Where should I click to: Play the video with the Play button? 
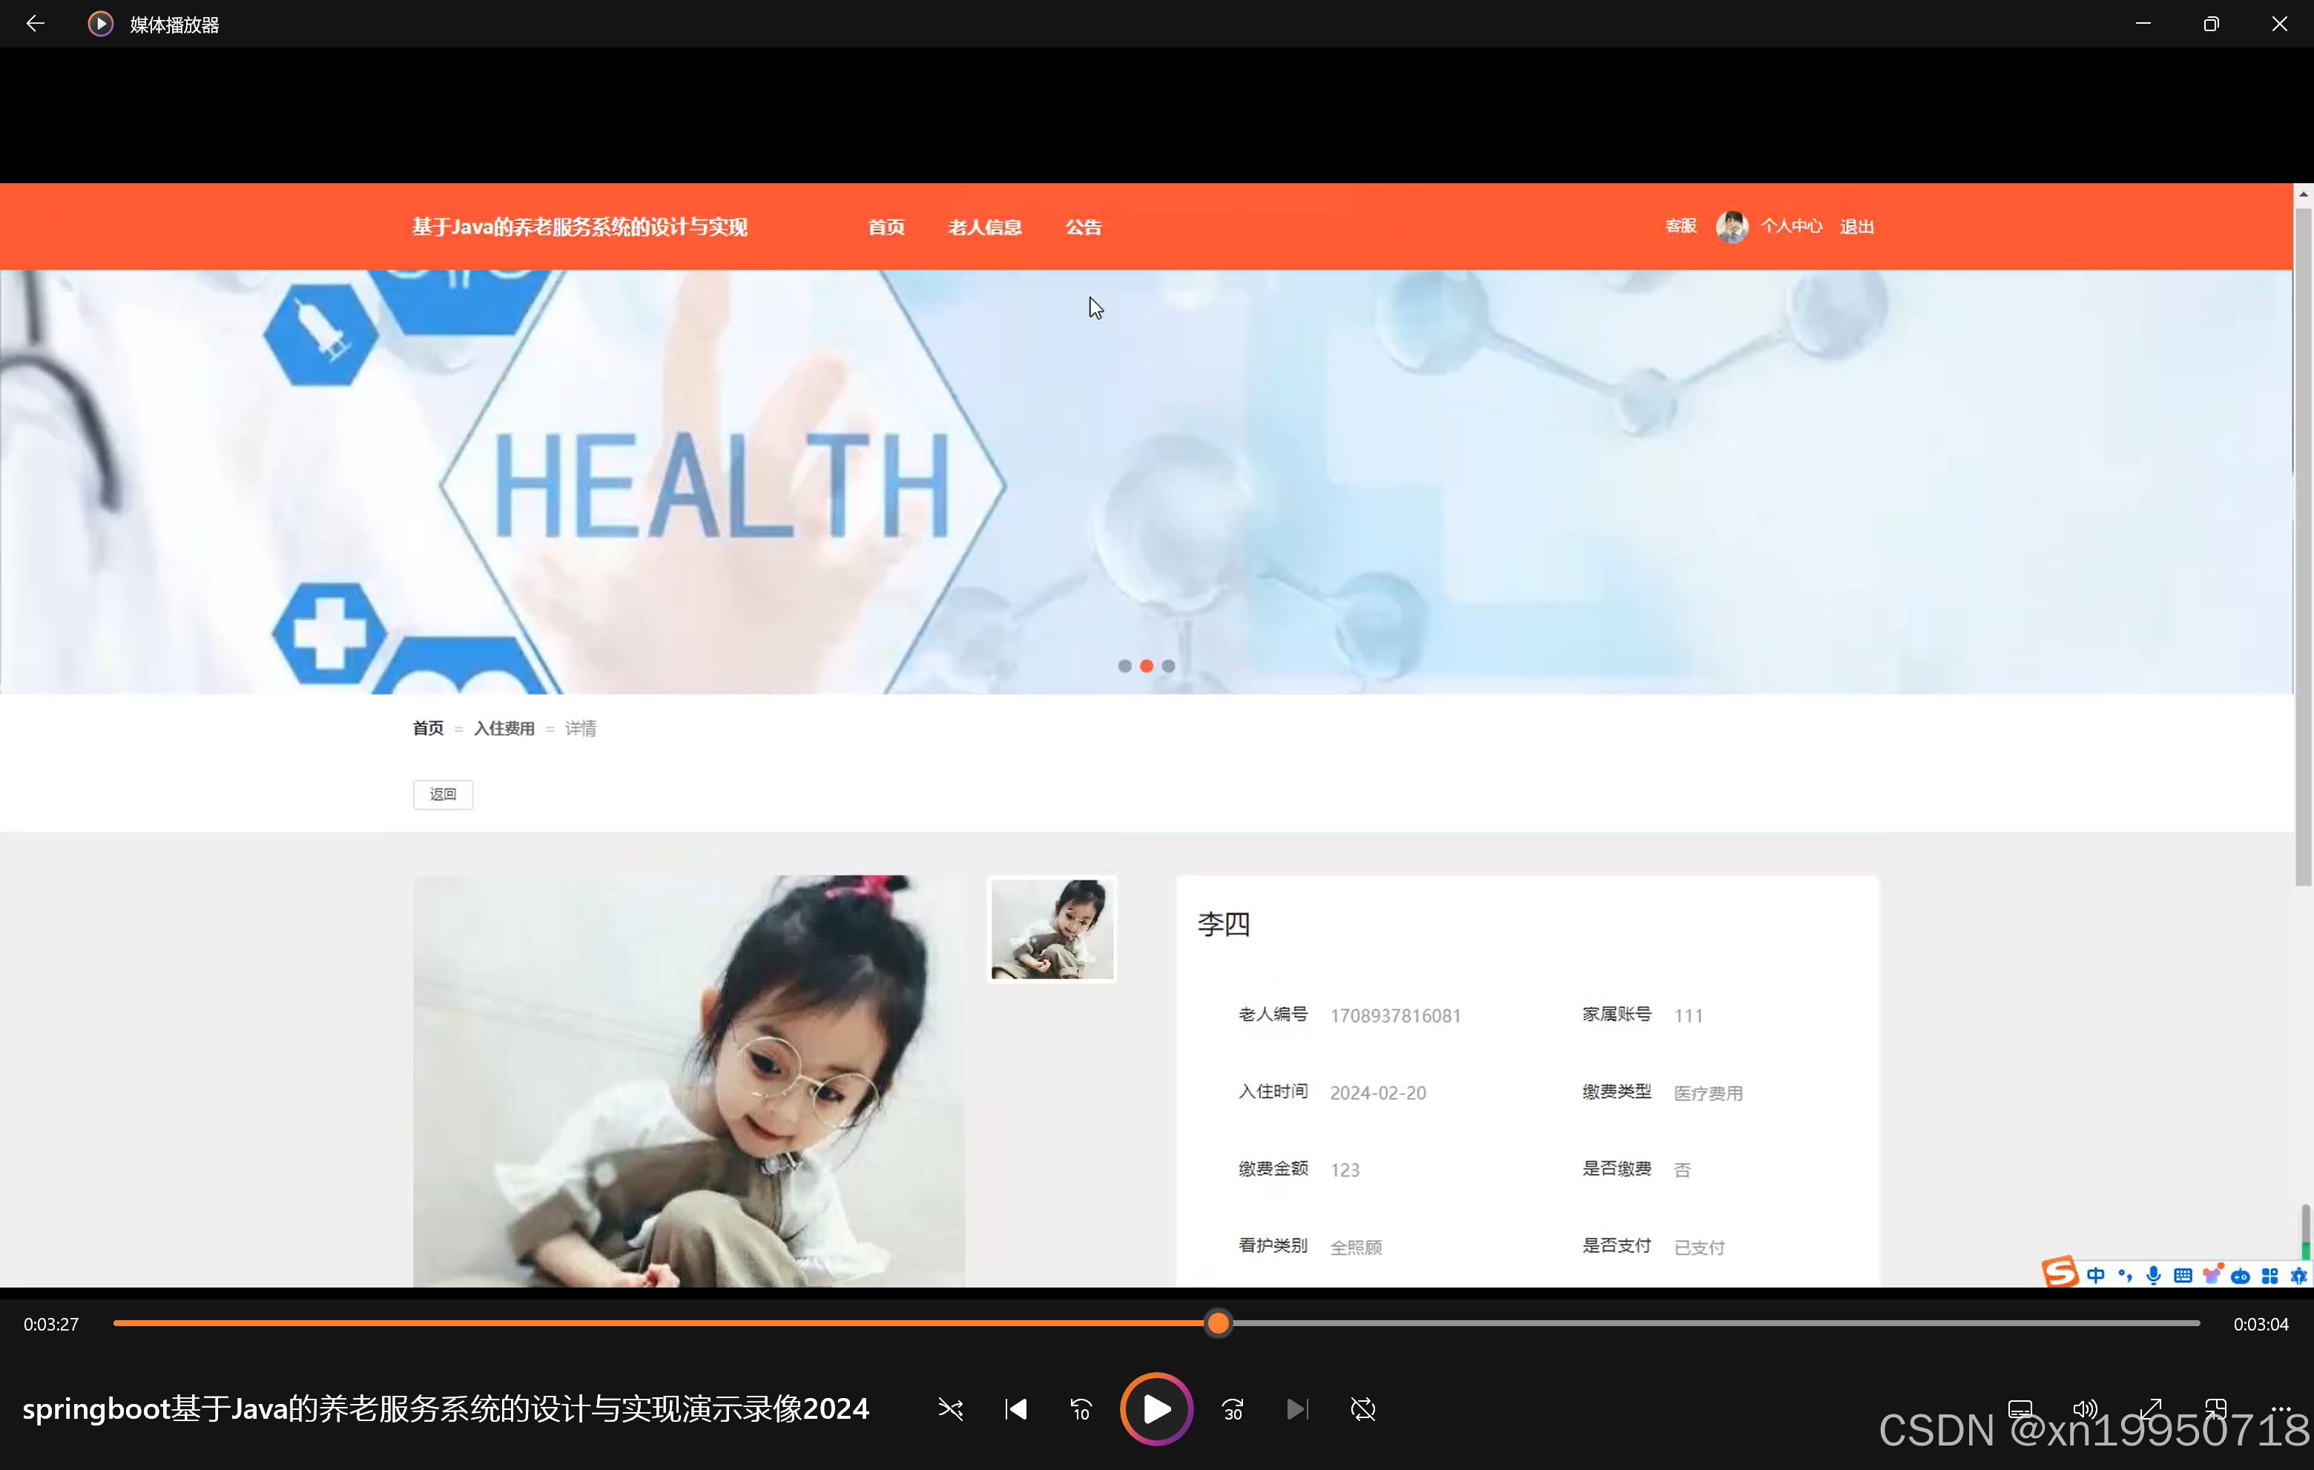pyautogui.click(x=1156, y=1409)
